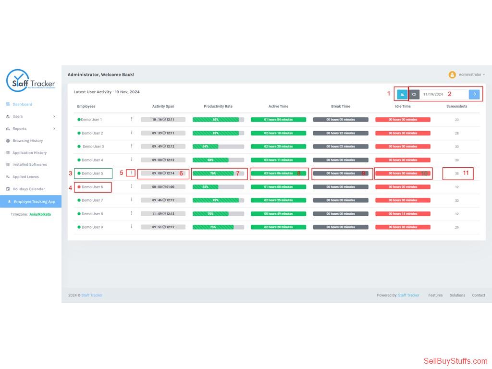Click the Installed Softwares icon
The width and height of the screenshot is (492, 369).
click(9, 164)
